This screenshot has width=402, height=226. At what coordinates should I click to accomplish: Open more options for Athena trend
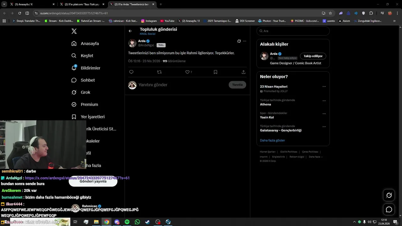pos(324,101)
